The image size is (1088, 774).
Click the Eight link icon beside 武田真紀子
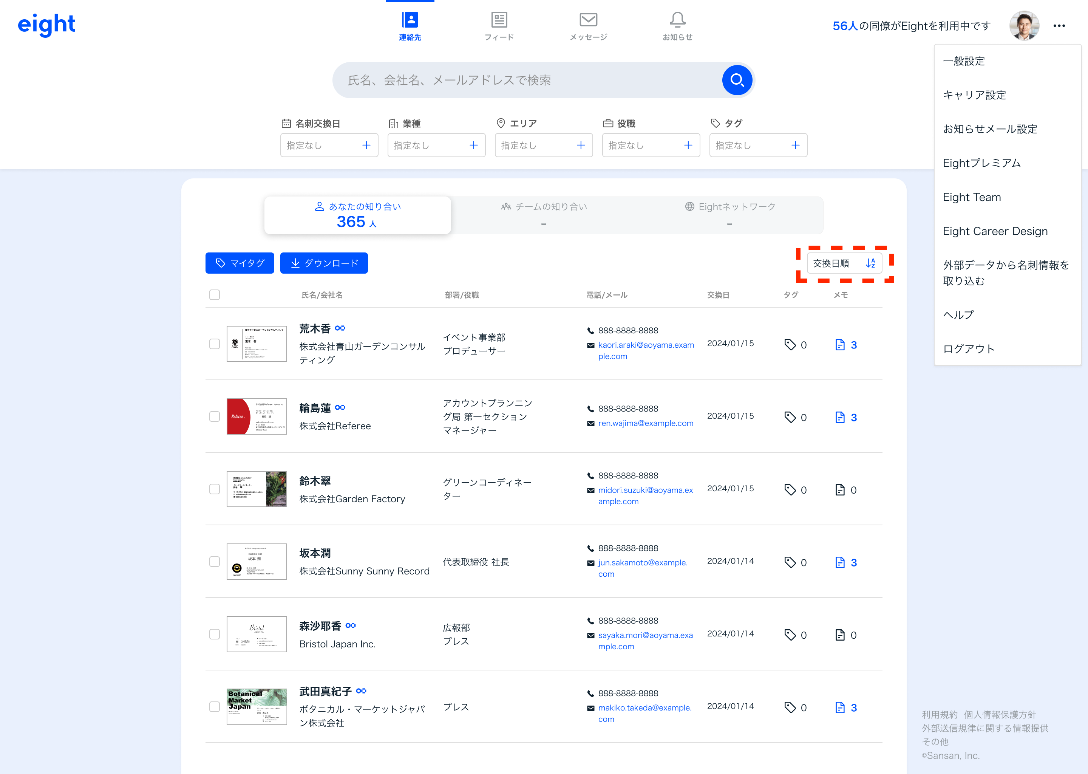click(361, 690)
